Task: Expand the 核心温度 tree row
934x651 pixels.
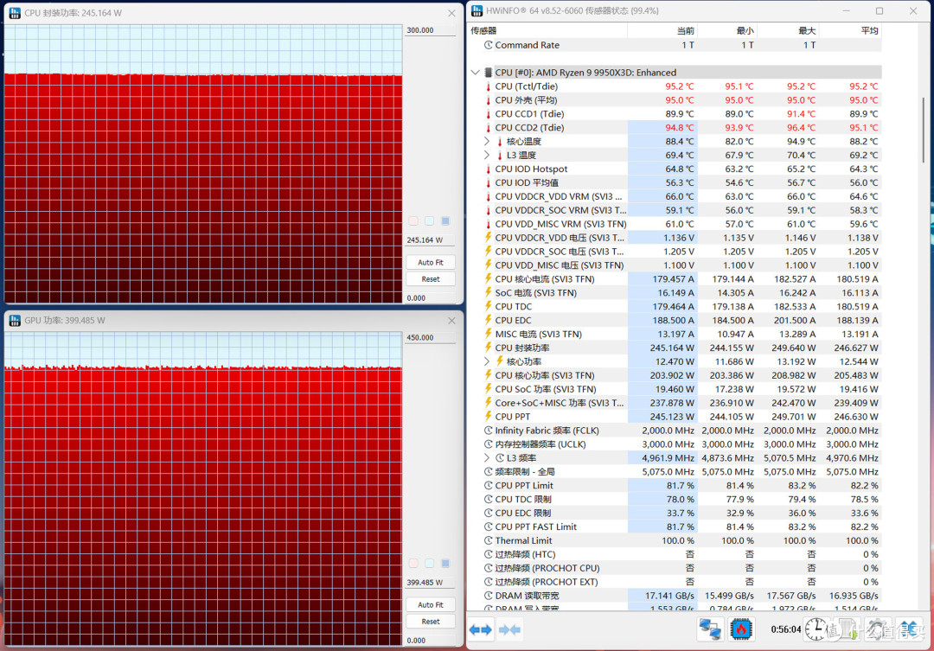Action: coord(487,141)
